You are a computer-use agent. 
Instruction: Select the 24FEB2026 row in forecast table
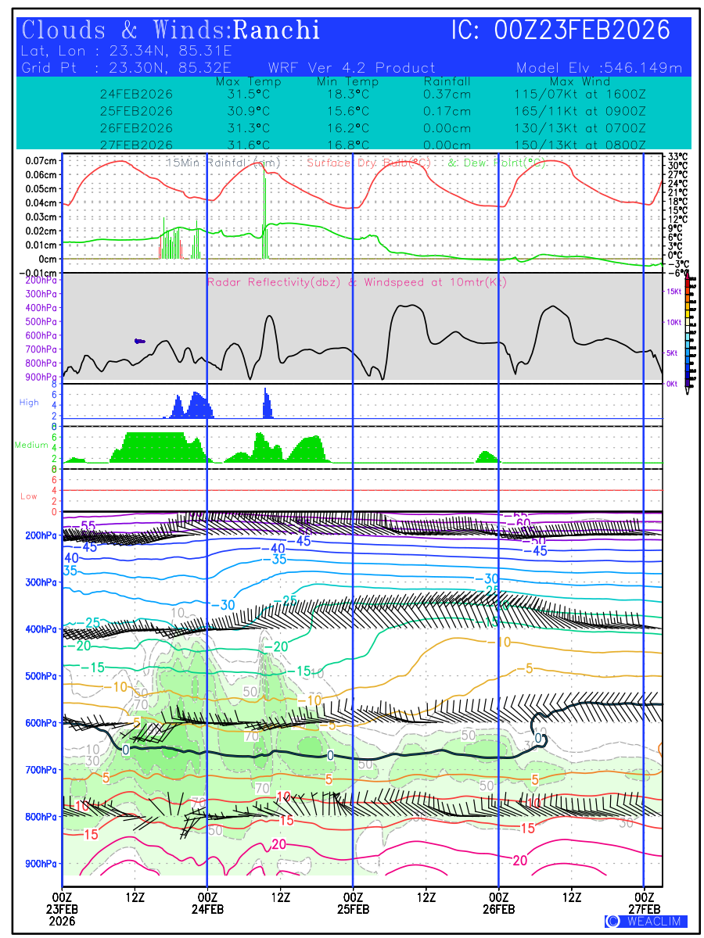point(136,95)
